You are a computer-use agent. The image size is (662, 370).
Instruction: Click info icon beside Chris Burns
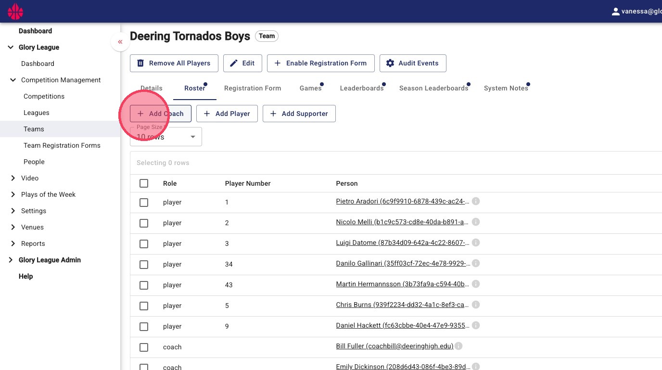[x=476, y=305]
